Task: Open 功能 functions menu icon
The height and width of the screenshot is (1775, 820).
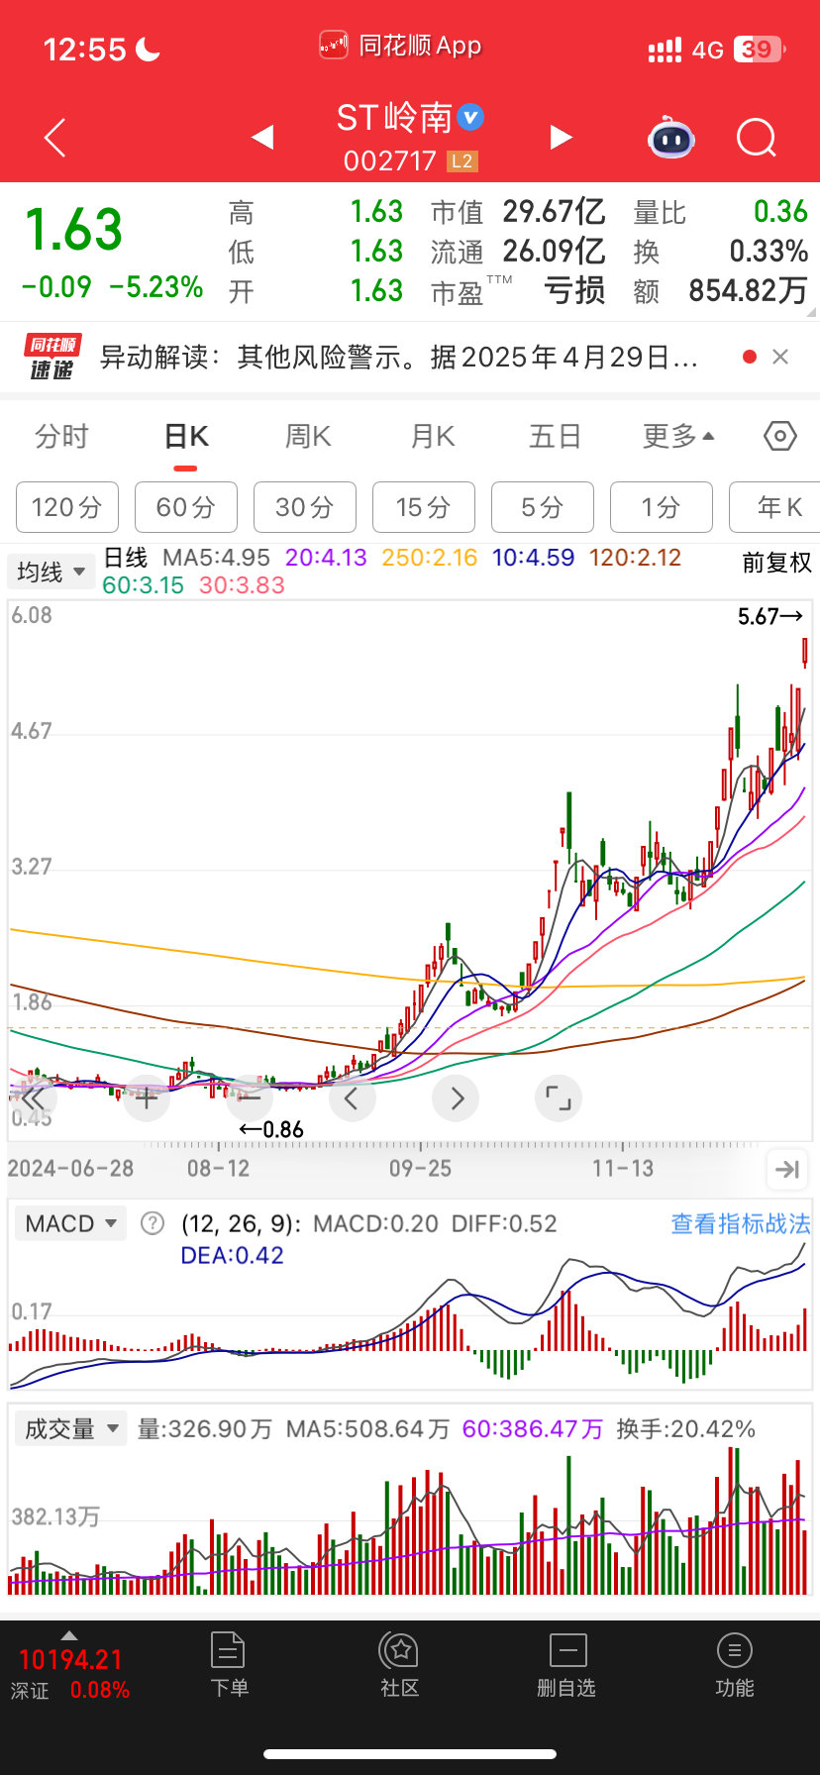Action: point(735,1666)
